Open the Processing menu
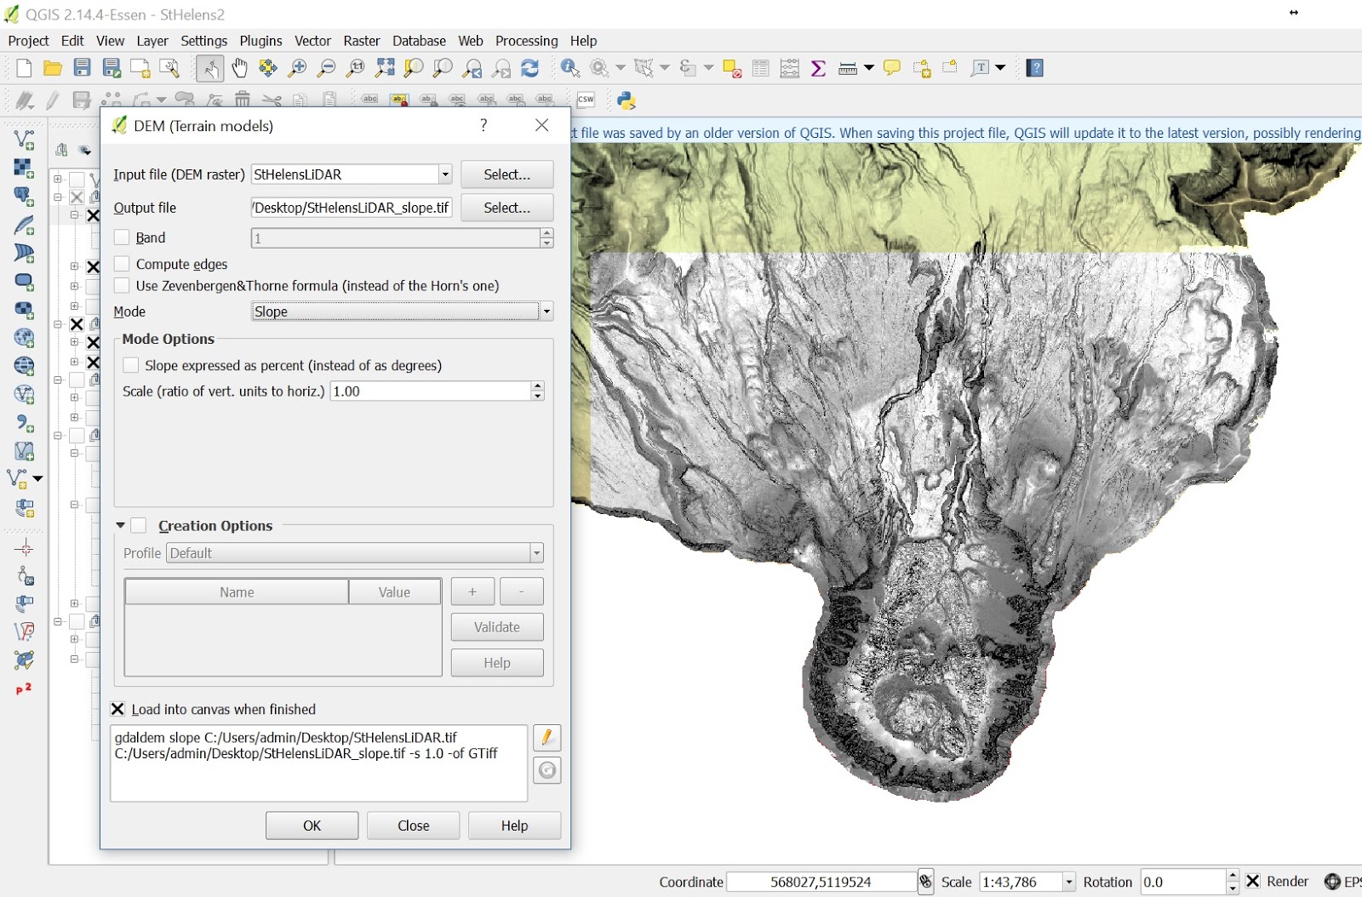The width and height of the screenshot is (1362, 897). point(526,41)
